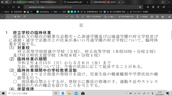
Task: Rotate the PDF page
Action: [77, 17]
